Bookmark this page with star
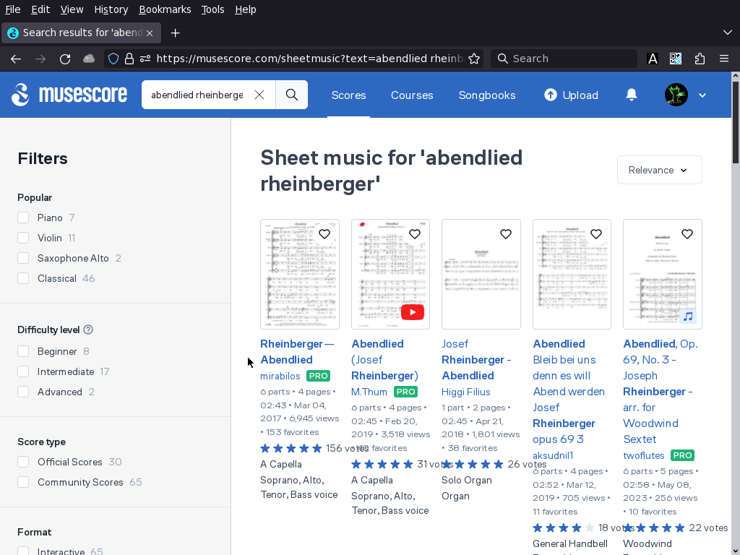The image size is (740, 555). coord(474,59)
